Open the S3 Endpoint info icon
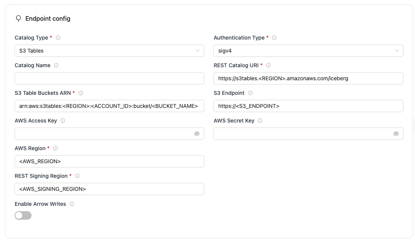The image size is (415, 245). pos(250,93)
